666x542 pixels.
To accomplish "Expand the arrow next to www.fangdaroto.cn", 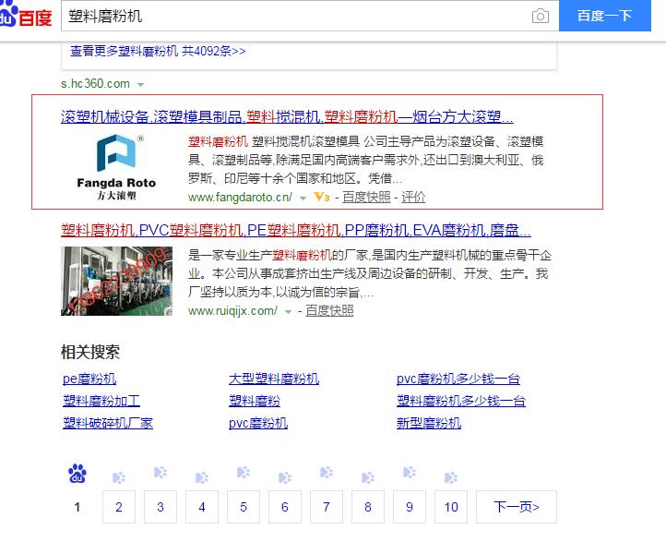I will pyautogui.click(x=303, y=198).
